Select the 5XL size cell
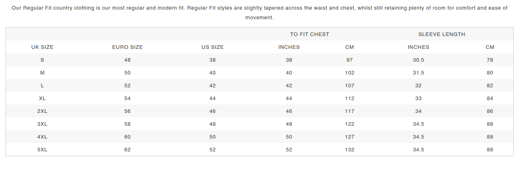Screen dimensions: 523x179 tap(42, 149)
